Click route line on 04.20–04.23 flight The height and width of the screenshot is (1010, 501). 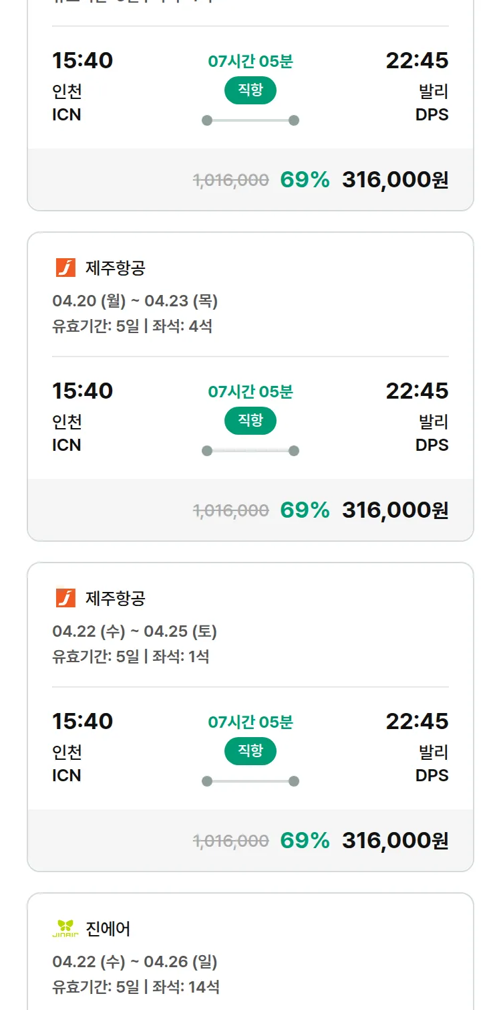(x=251, y=451)
